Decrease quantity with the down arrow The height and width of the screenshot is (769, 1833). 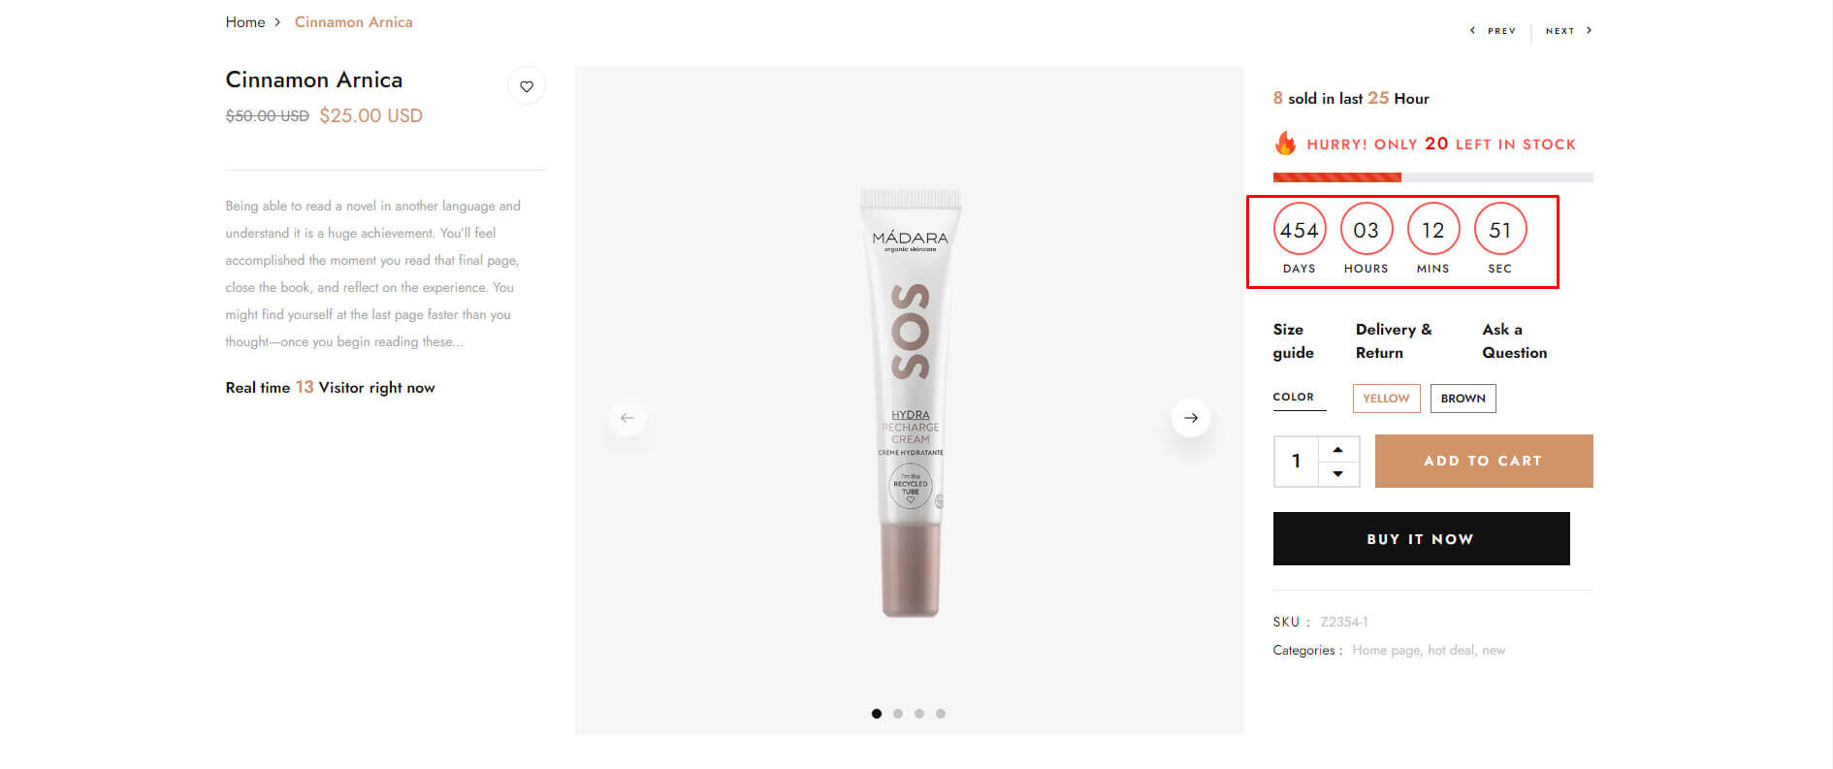pyautogui.click(x=1338, y=473)
